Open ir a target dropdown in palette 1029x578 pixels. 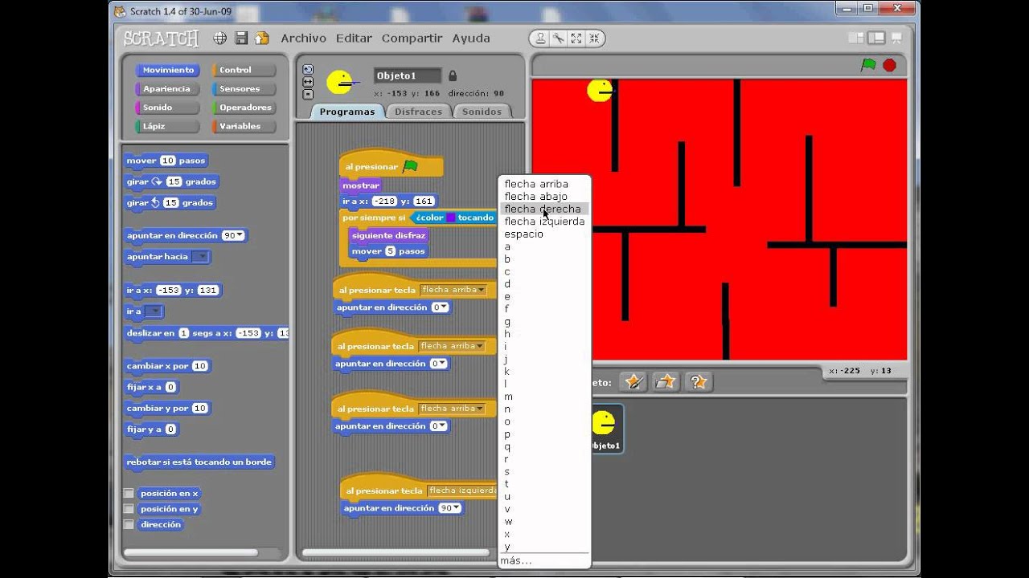[x=154, y=311]
